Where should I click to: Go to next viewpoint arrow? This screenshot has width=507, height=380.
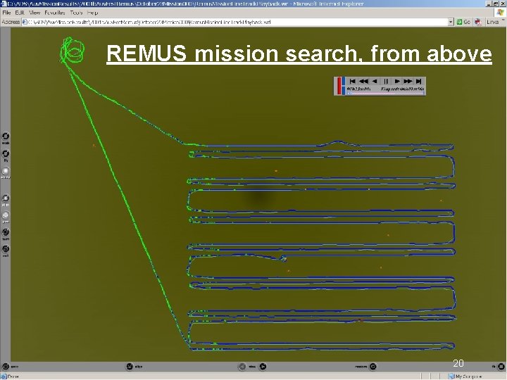coord(263,367)
